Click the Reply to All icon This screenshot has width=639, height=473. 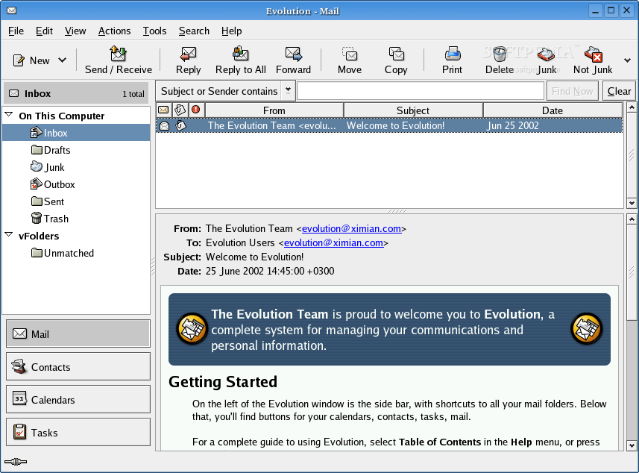[240, 54]
